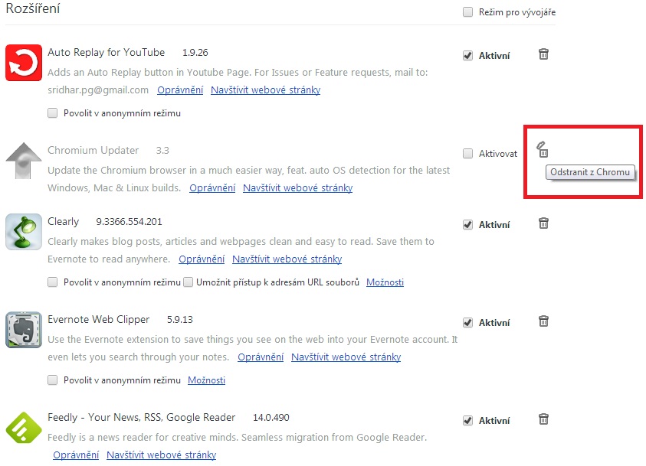Delete Feedly extension via trash icon
This screenshot has height=466, width=646.
[543, 419]
